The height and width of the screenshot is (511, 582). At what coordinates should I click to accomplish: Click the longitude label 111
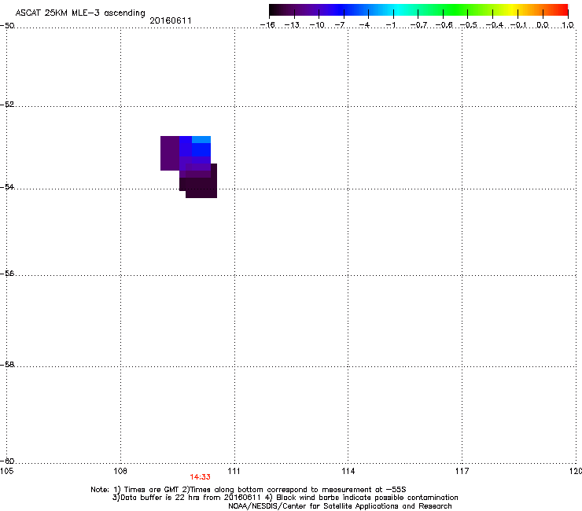tap(234, 471)
